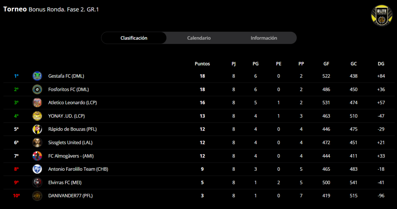Click the Atletico Leonardo team crest
Viewport: 397px width, 209px height.
[x=37, y=103]
